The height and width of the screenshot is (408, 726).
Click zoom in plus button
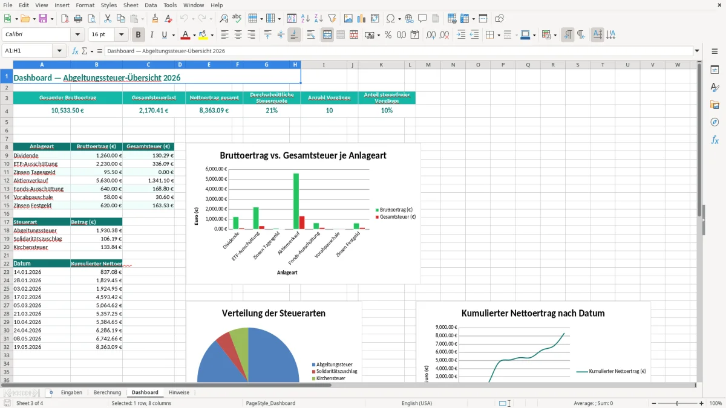pos(702,403)
